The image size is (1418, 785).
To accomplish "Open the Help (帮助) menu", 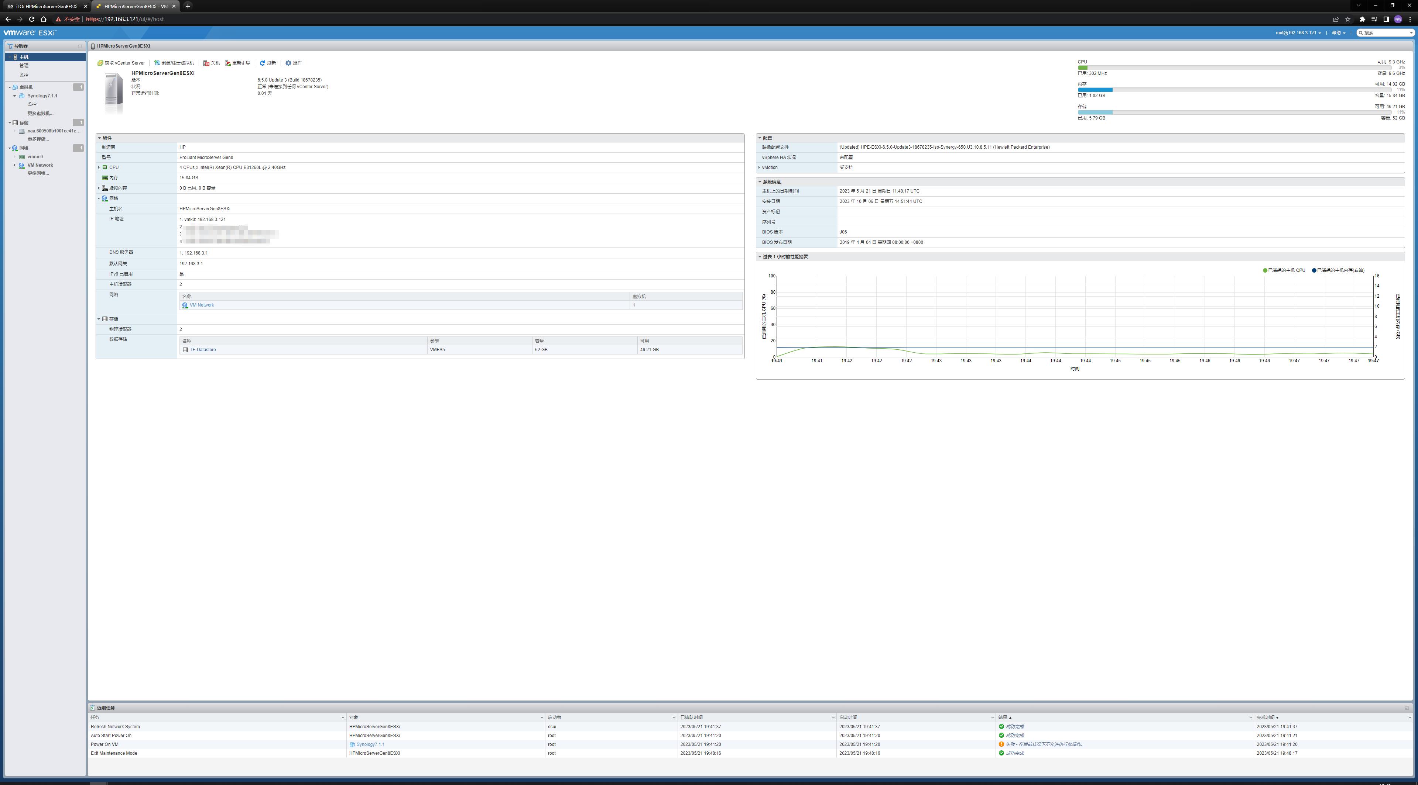I will (1338, 33).
